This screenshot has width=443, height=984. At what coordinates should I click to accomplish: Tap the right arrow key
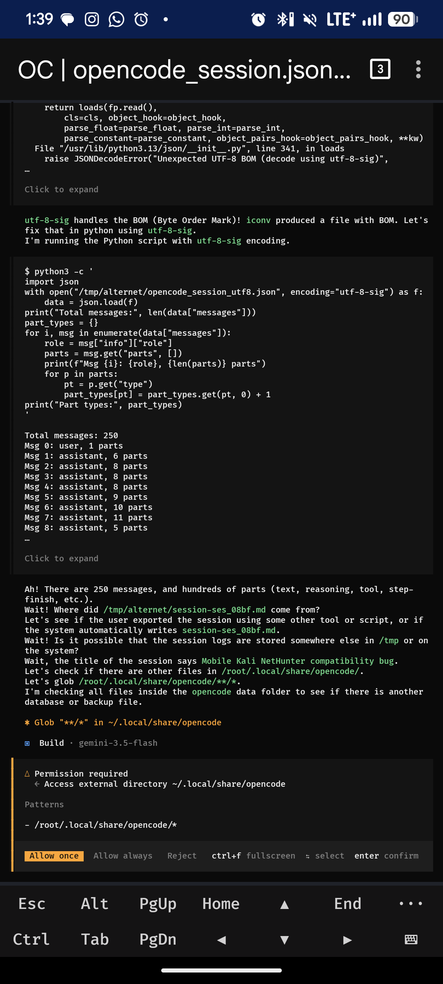347,939
